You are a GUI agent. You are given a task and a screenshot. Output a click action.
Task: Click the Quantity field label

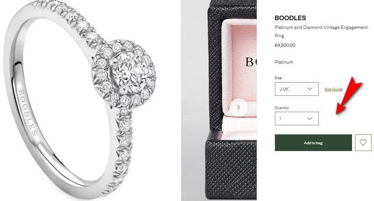281,108
